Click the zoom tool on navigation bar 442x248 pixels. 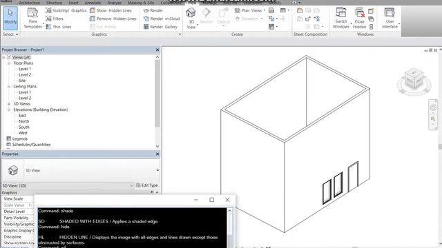tap(433, 119)
